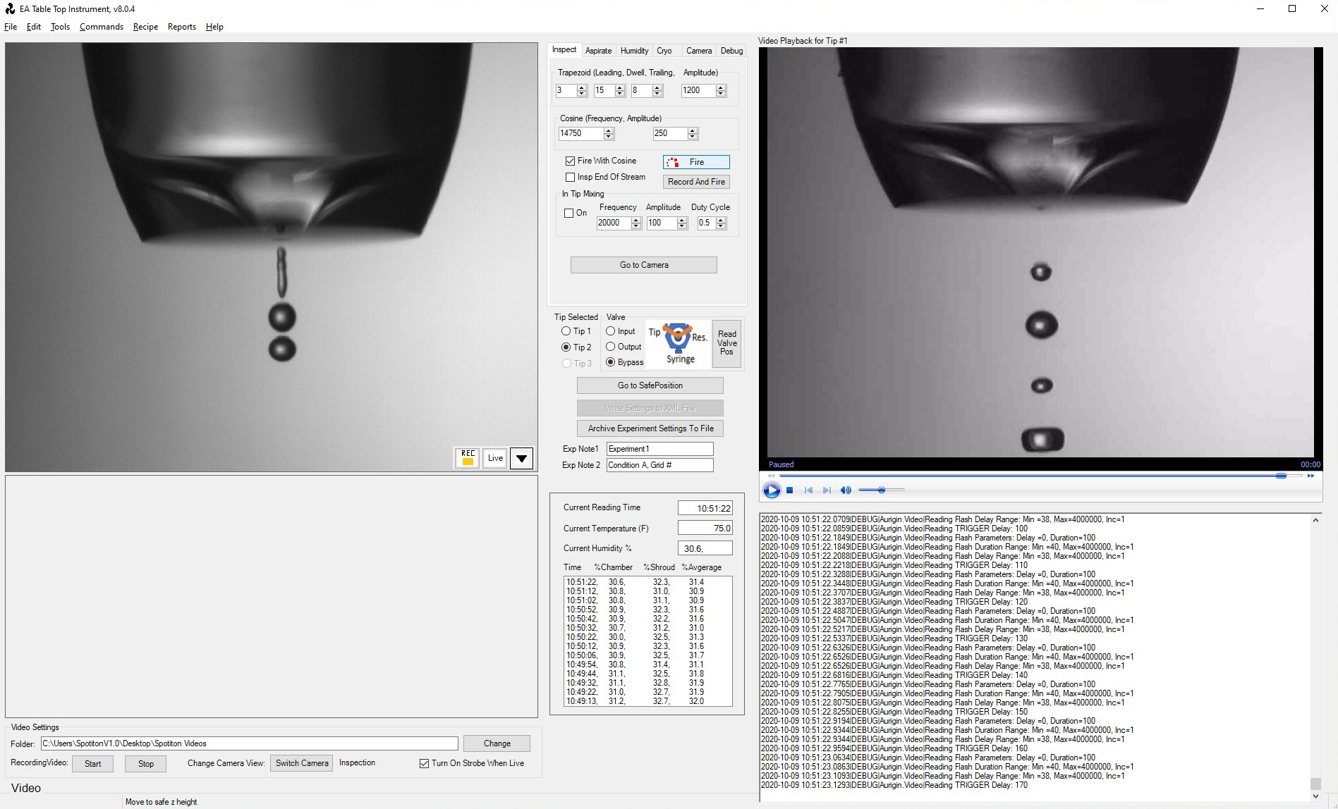Uncheck Fire With Cosine

point(570,161)
